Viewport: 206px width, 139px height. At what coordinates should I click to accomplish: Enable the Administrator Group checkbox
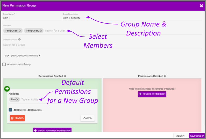[x=4, y=64]
